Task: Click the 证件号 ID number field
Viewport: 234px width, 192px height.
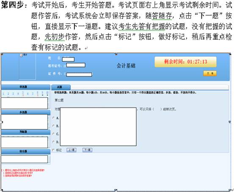Action: tap(79, 74)
